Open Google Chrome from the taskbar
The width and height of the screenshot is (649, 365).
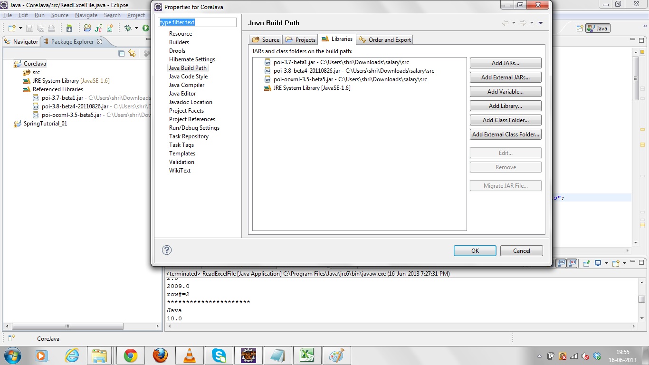click(x=131, y=355)
